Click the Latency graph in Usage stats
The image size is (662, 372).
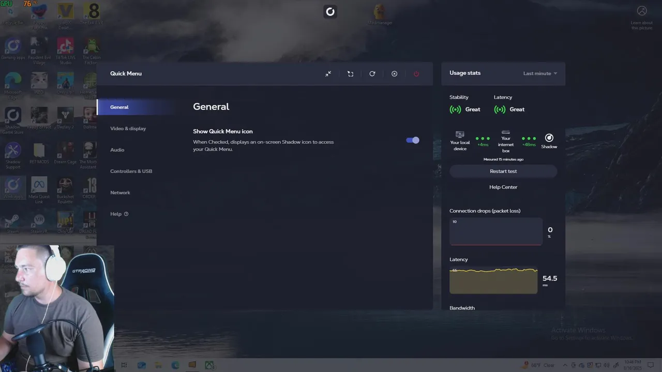pos(493,281)
